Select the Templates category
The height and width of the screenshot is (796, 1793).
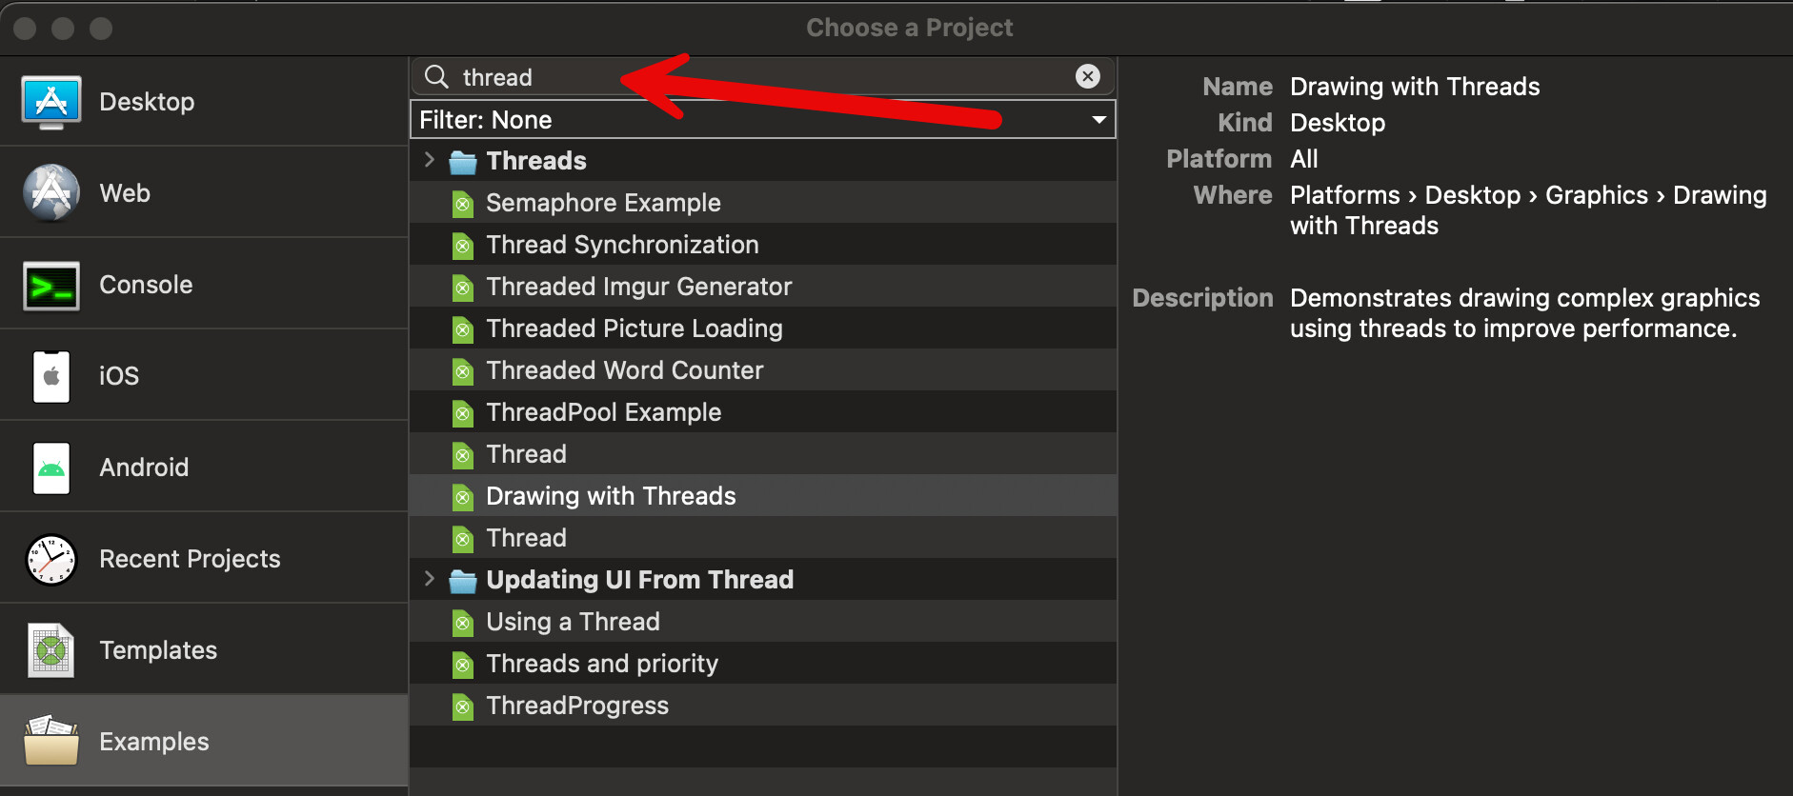[158, 650]
